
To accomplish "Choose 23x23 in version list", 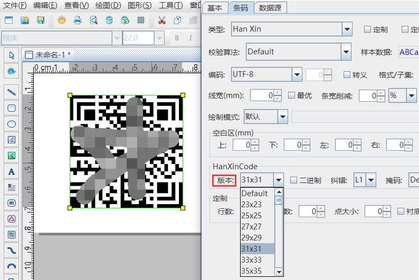I will coord(258,205).
